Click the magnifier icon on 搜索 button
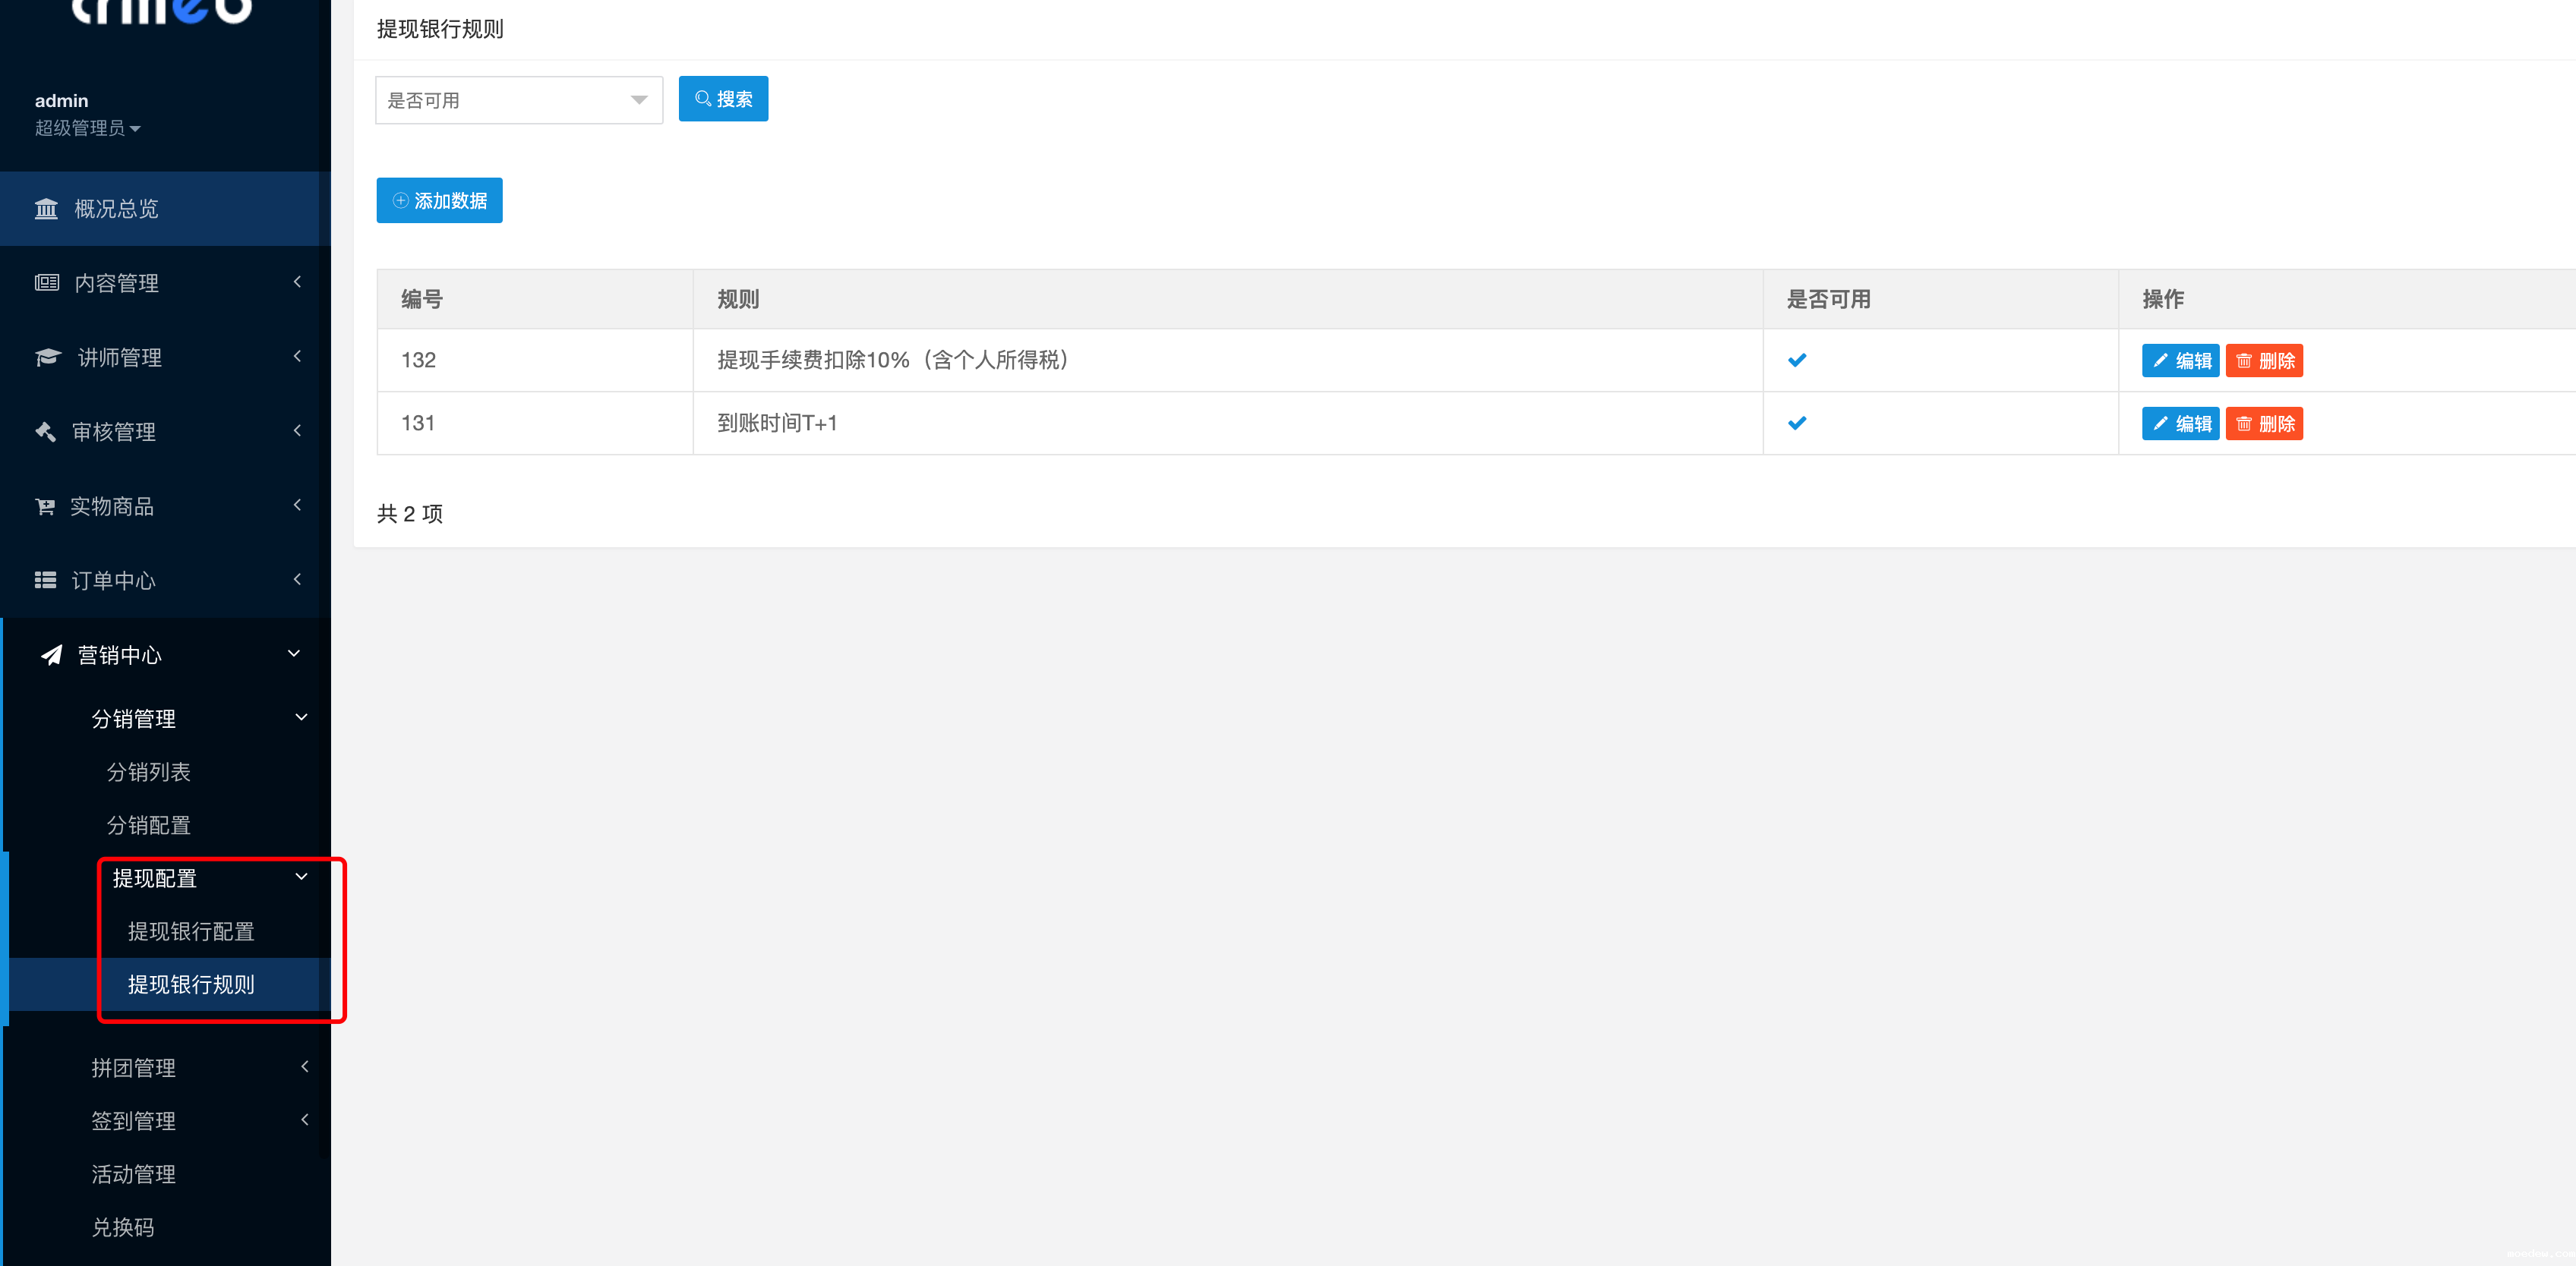Screen dimensions: 2576x1266 coord(703,99)
